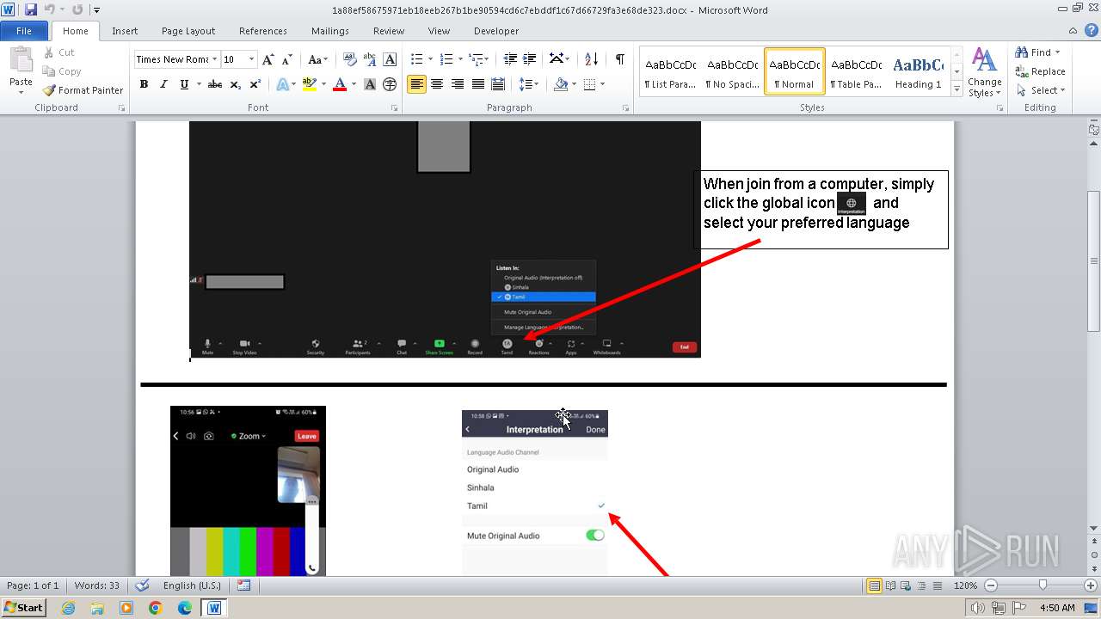This screenshot has width=1101, height=619.
Task: Apply red font color
Action: [x=340, y=84]
